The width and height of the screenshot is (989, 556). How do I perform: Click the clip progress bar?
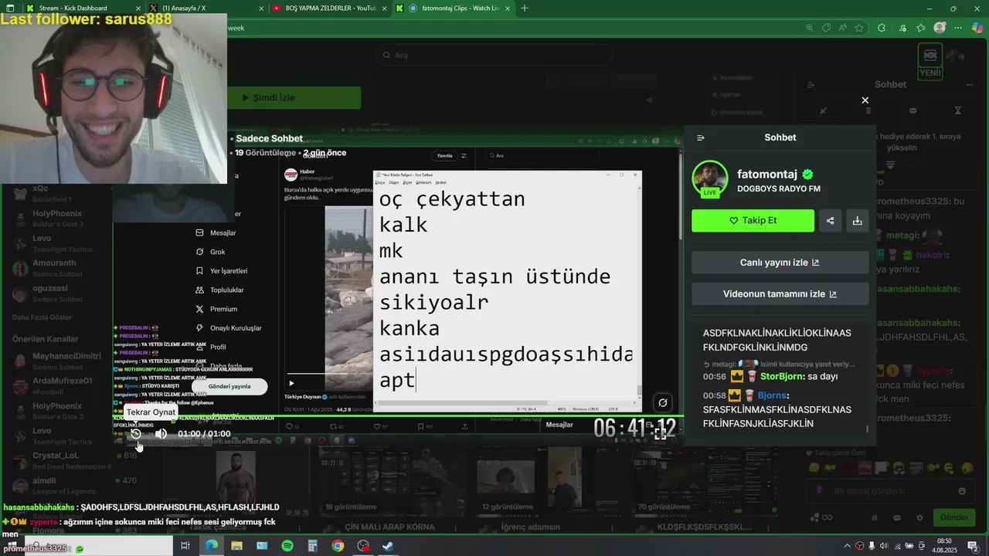[x=397, y=417]
